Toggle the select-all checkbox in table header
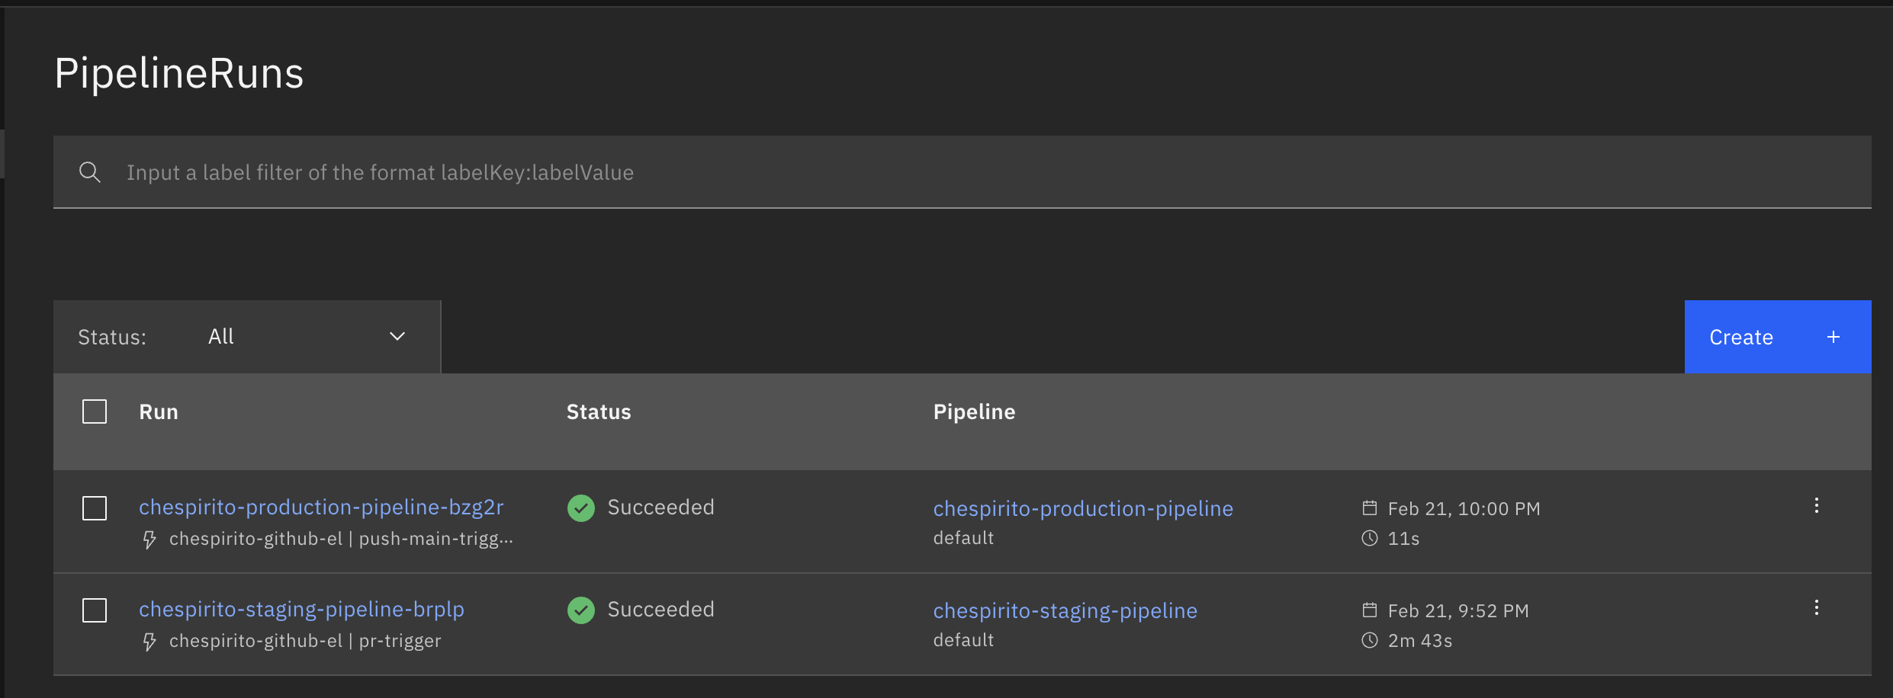Image resolution: width=1893 pixels, height=698 pixels. click(x=95, y=412)
